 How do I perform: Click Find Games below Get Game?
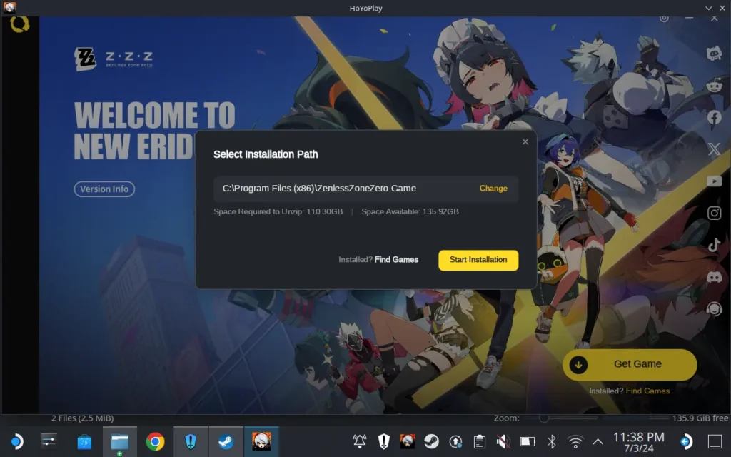point(647,391)
